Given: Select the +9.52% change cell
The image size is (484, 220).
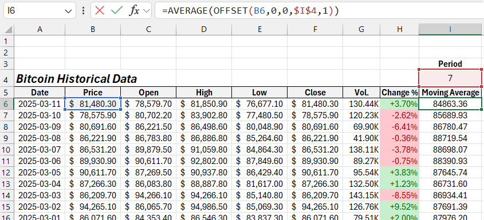Looking at the screenshot, I should tap(400, 207).
